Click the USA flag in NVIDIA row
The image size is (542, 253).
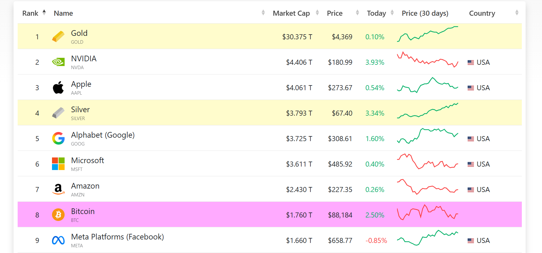(471, 63)
